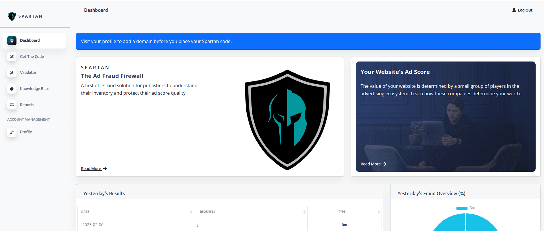Toggle the Bot legend color swatch
The image size is (544, 231).
[462, 208]
